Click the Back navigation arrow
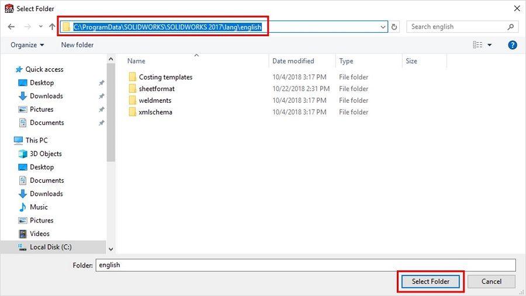 11,27
